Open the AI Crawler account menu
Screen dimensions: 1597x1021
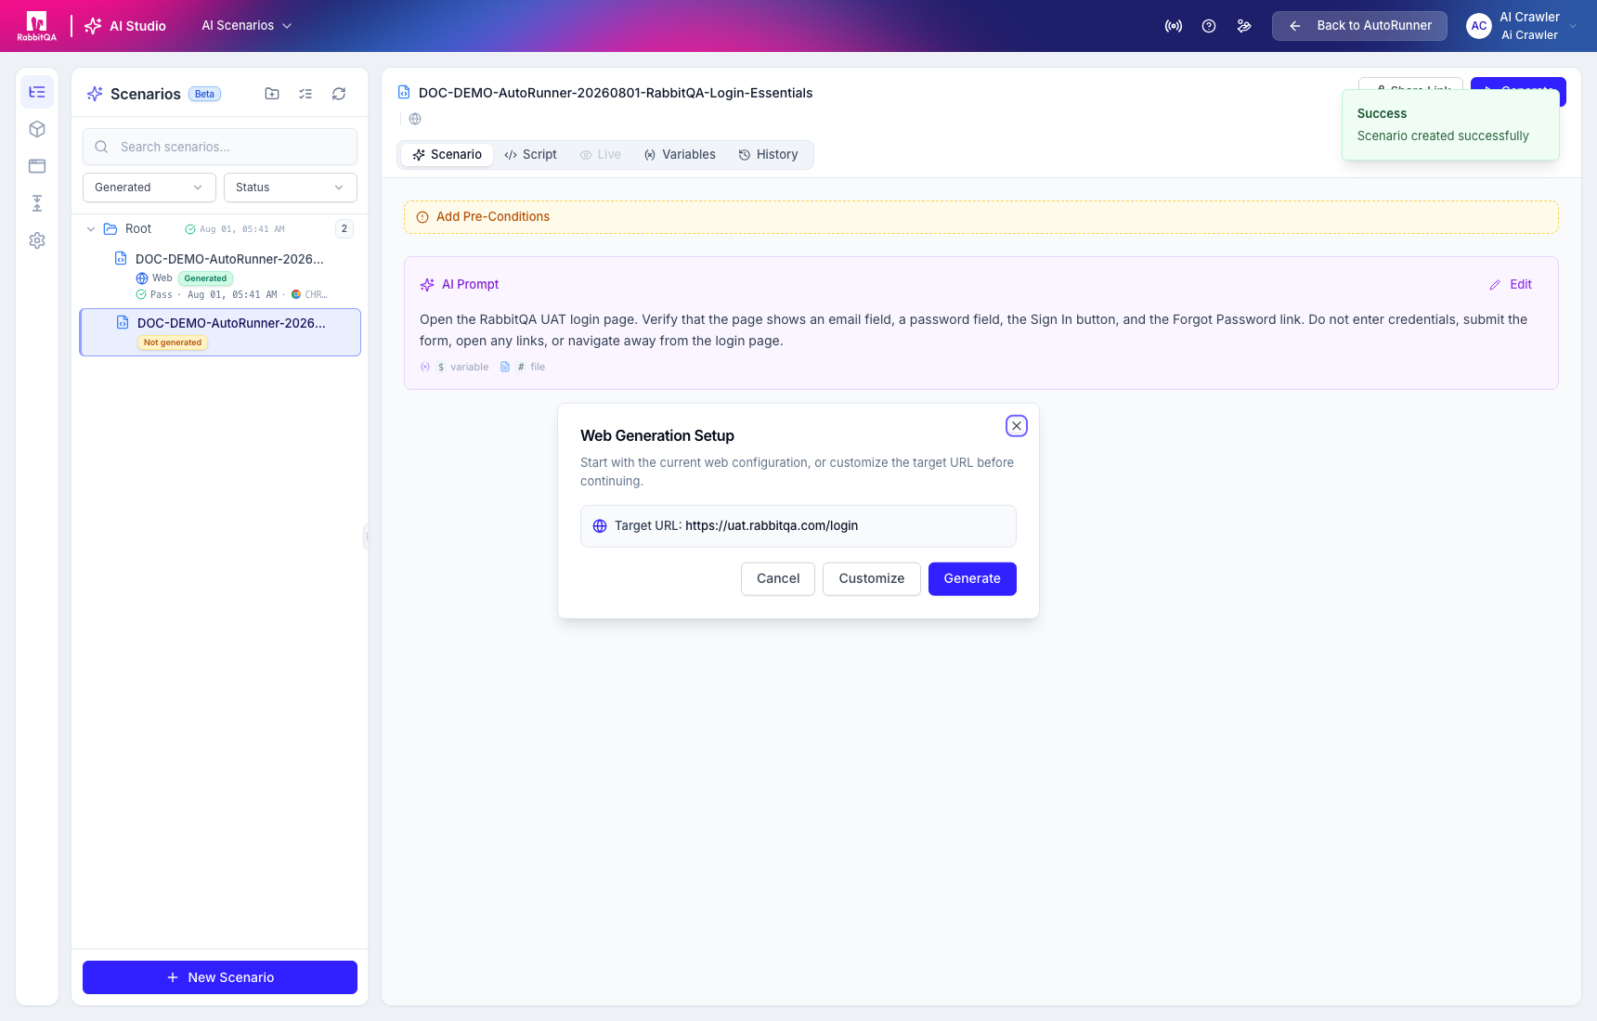pos(1523,26)
